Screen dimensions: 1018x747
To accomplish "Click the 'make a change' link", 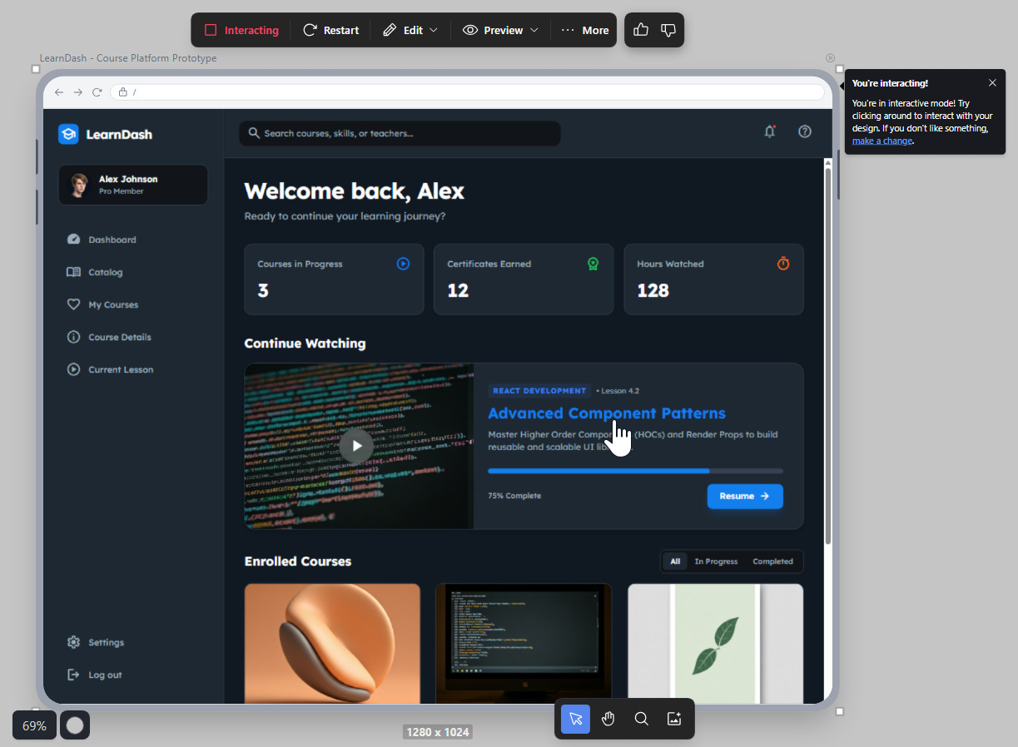I will pyautogui.click(x=881, y=141).
